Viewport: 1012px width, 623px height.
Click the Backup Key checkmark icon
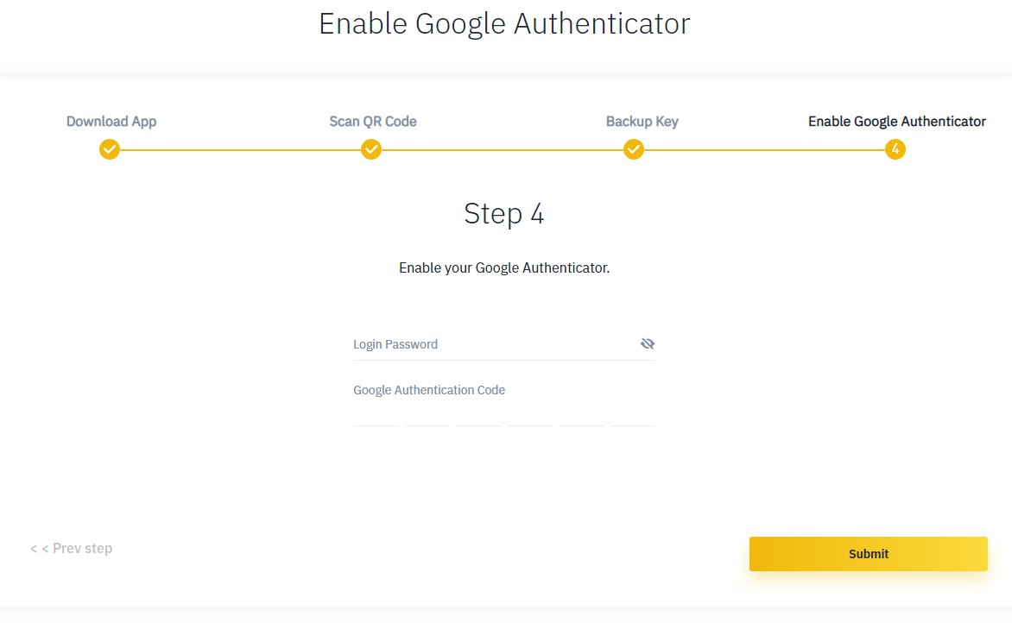(633, 149)
